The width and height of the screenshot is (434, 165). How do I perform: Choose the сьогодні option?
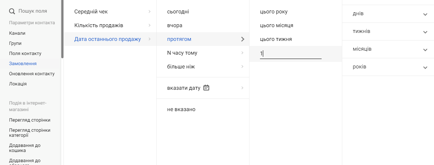tap(178, 12)
